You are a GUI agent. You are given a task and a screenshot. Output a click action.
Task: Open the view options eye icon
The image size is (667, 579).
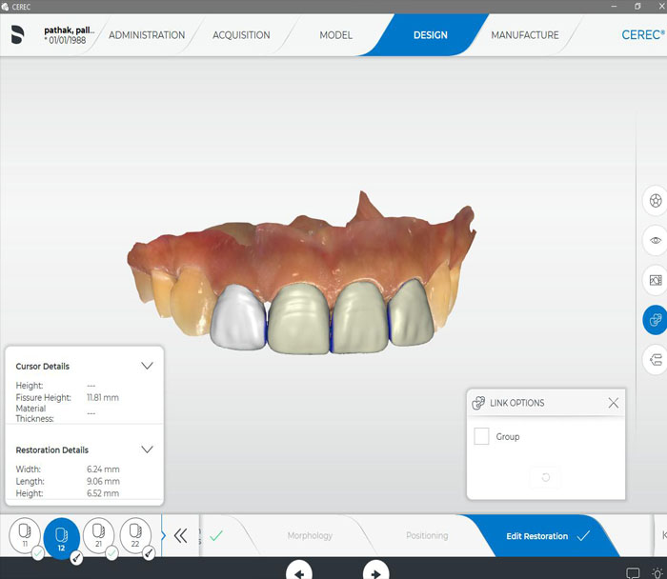coord(656,240)
